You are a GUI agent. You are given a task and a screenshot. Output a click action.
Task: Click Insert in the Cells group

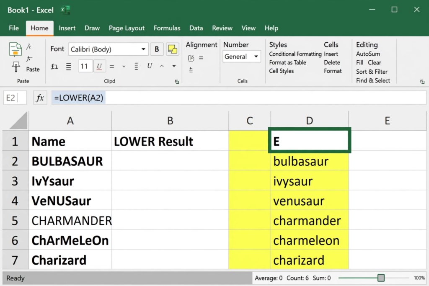point(331,54)
